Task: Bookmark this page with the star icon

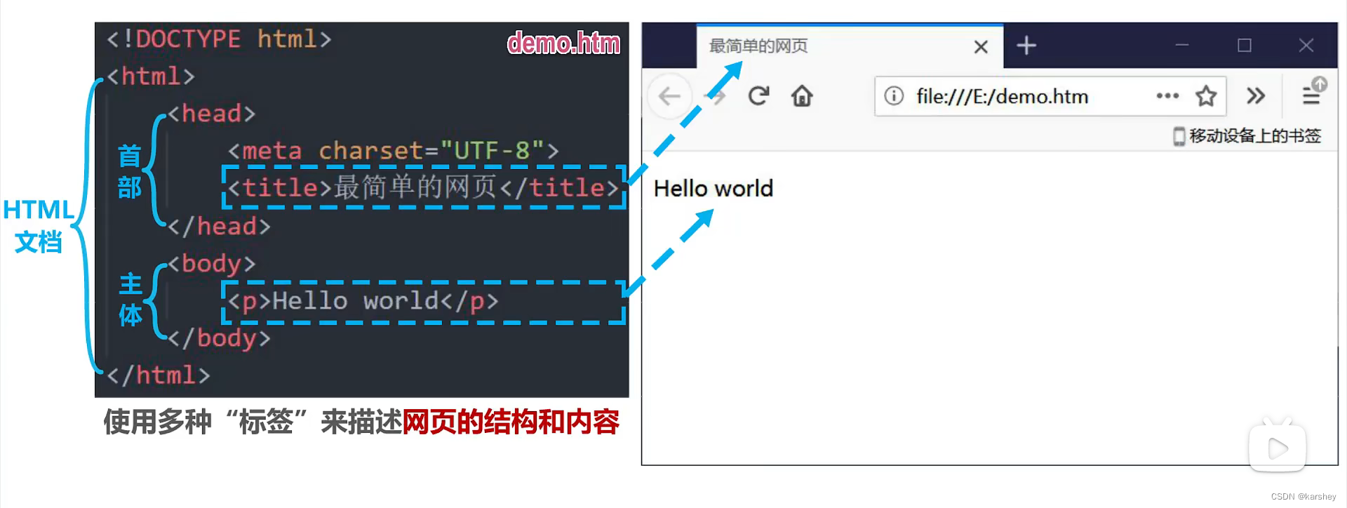Action: coord(1206,95)
